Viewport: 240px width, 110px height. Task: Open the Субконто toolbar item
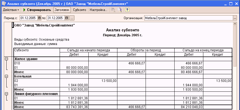pyautogui.click(x=80, y=10)
